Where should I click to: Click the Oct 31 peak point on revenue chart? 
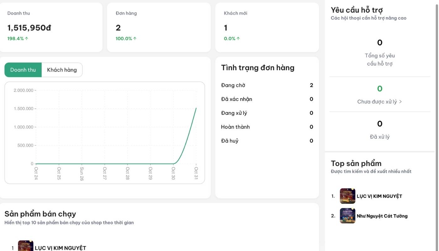pyautogui.click(x=196, y=108)
